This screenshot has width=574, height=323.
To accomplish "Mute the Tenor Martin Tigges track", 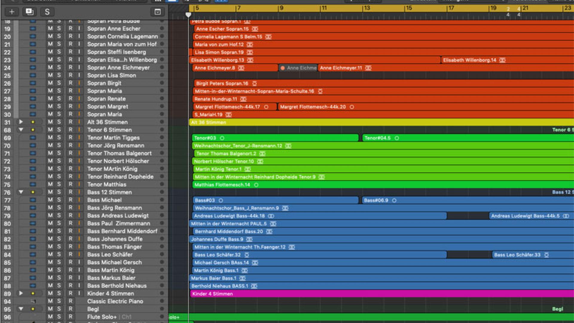I will [50, 138].
